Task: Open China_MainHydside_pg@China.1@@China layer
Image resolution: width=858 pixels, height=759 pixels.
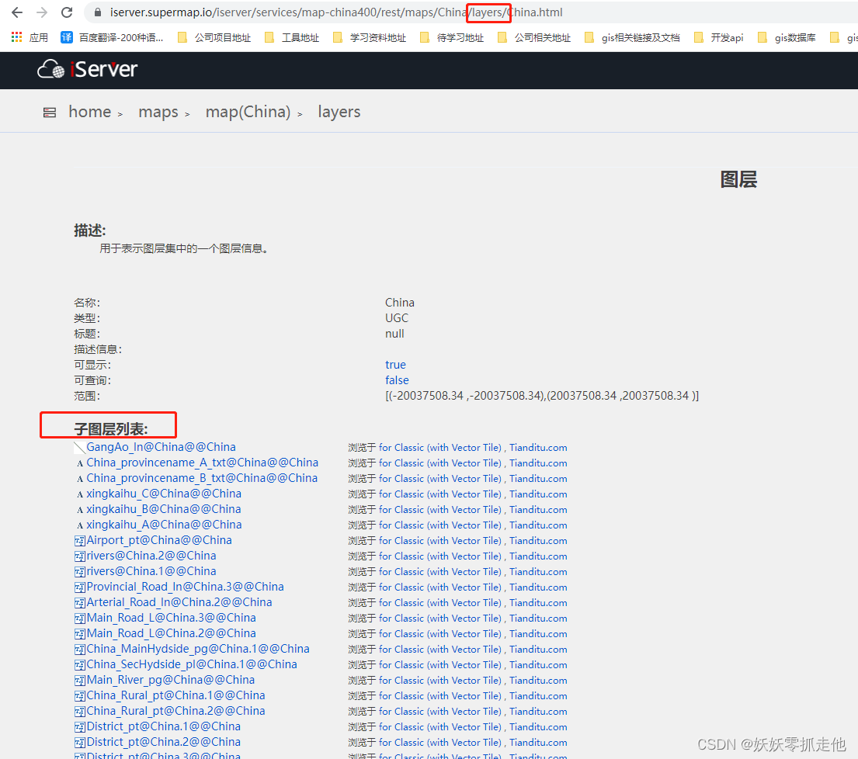Action: (x=198, y=649)
